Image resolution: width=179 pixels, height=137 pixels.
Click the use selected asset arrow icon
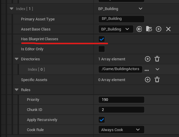click(139, 29)
